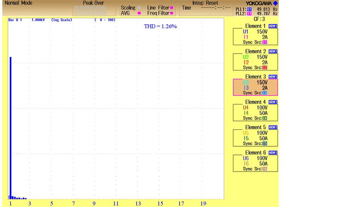Click the I5 sync source badge in Element 5
The width and height of the screenshot is (341, 207).
tap(265, 144)
